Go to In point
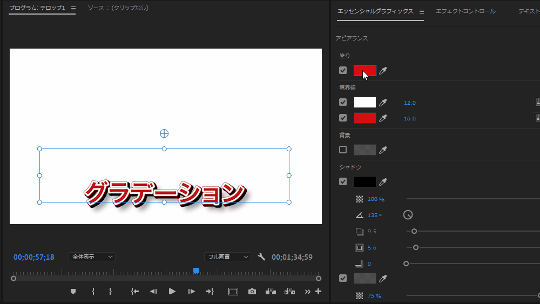 pyautogui.click(x=134, y=292)
